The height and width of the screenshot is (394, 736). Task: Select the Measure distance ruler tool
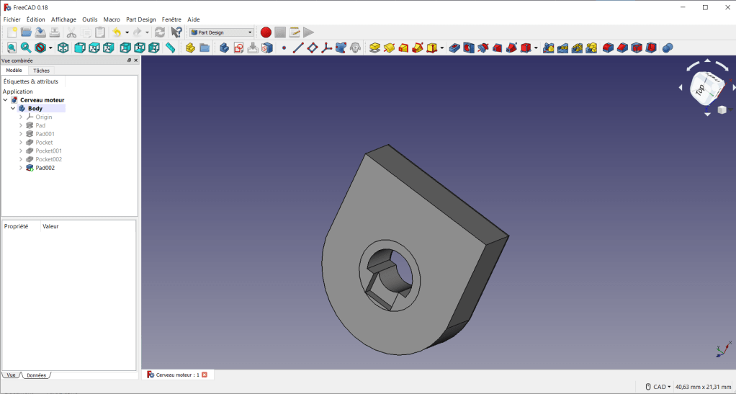point(171,48)
